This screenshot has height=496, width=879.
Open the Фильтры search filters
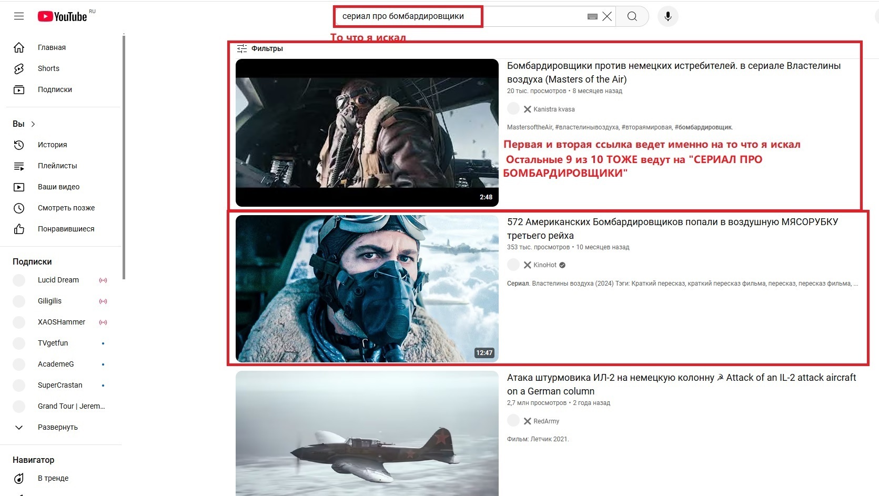[x=260, y=48]
